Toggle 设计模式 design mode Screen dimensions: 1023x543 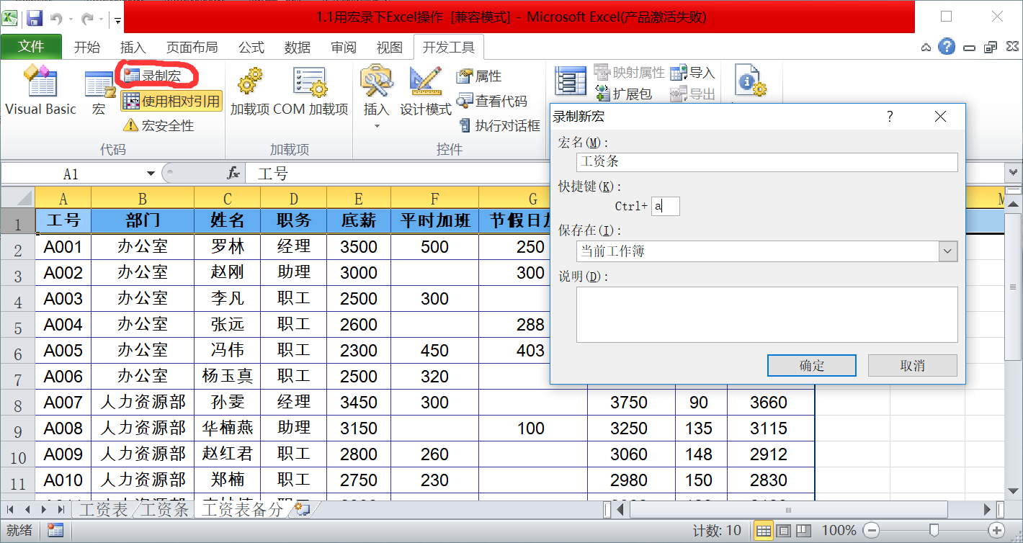coord(426,91)
